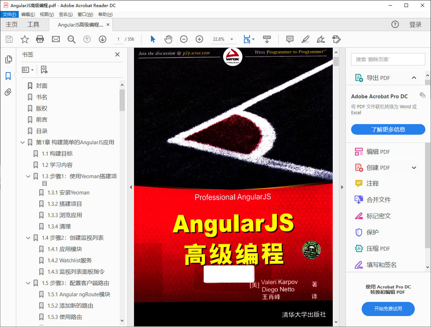Add a comment note icon
This screenshot has width=431, height=327.
[x=290, y=39]
